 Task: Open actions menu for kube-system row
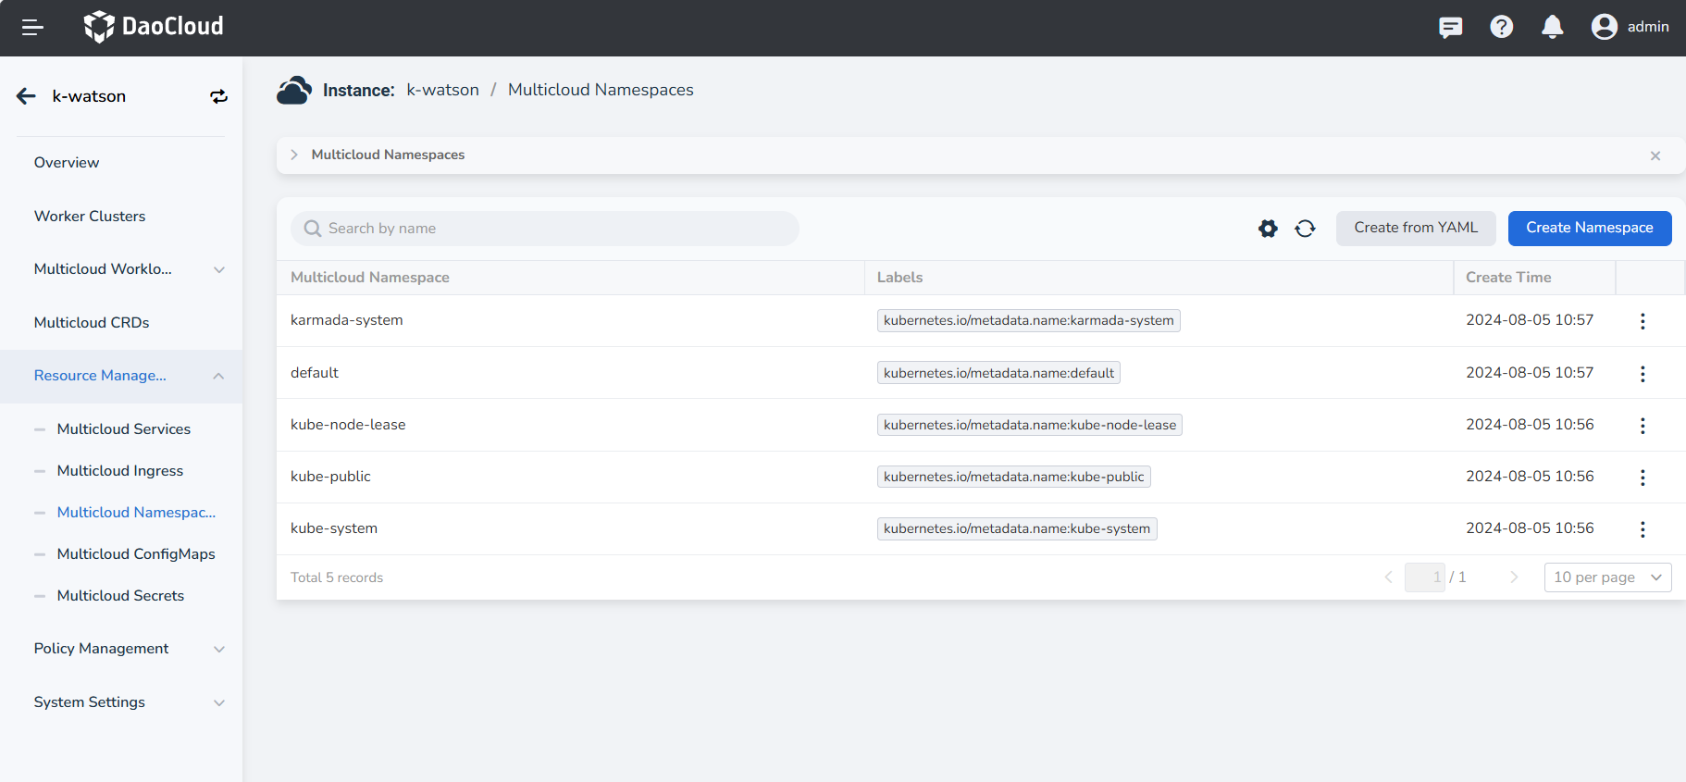[1643, 529]
